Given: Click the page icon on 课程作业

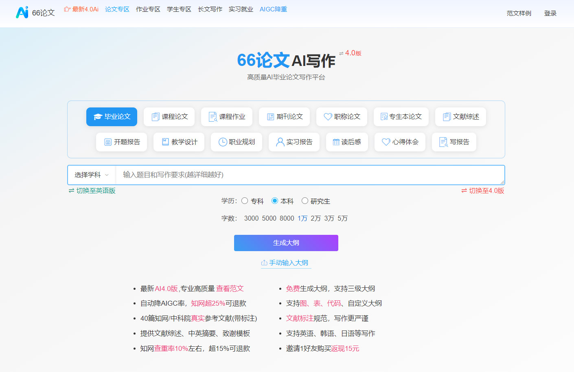Looking at the screenshot, I should coord(213,117).
